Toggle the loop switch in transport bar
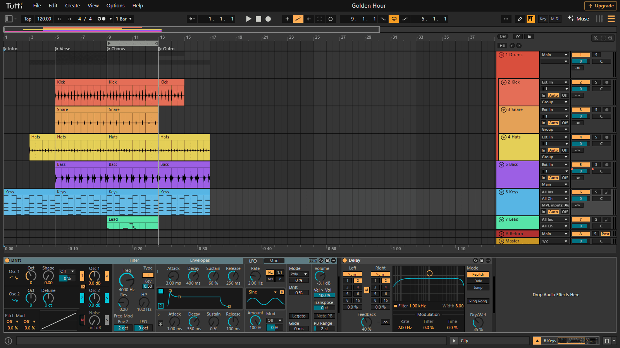 394,19
